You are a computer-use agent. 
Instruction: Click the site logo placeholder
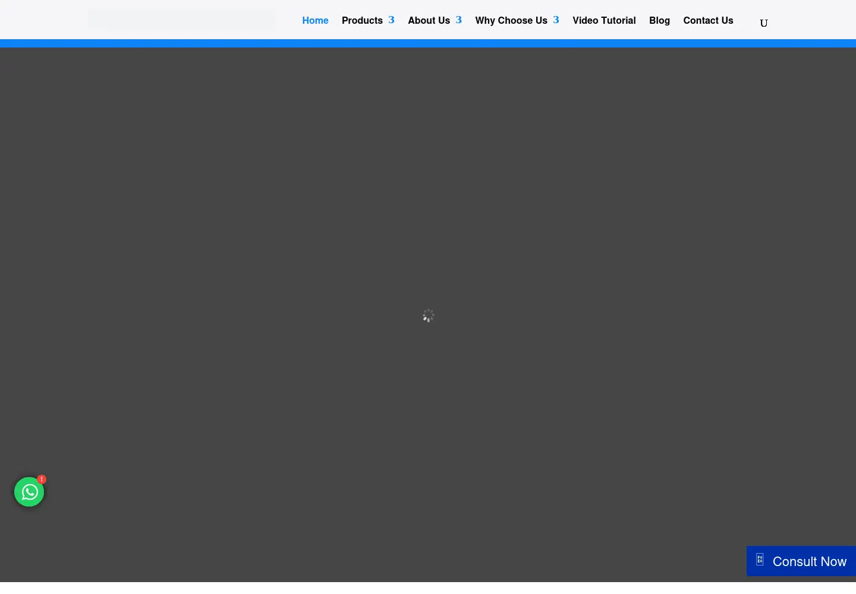tap(182, 20)
